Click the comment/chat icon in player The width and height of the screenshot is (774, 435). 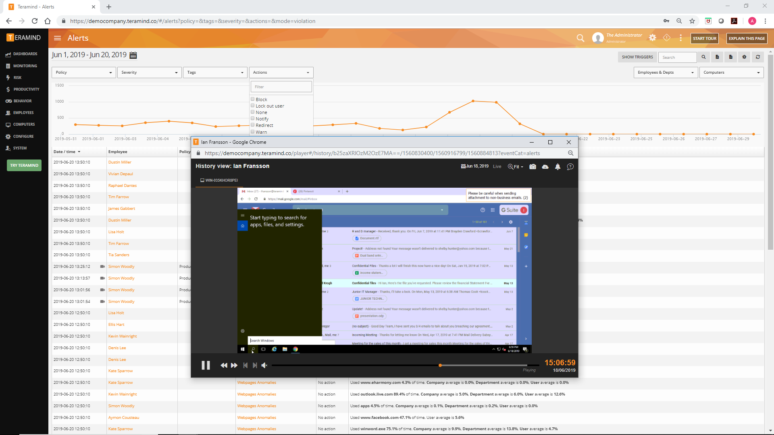click(570, 166)
